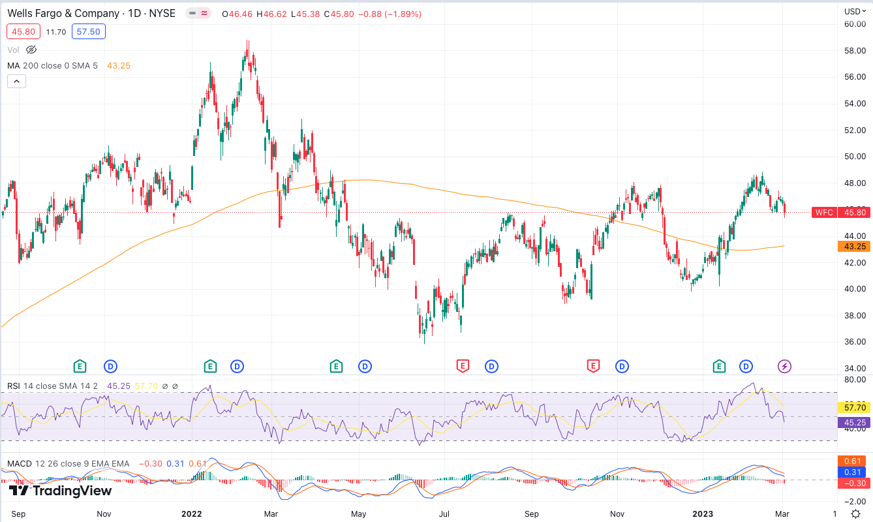Click the purple lightning event marker

tap(784, 366)
